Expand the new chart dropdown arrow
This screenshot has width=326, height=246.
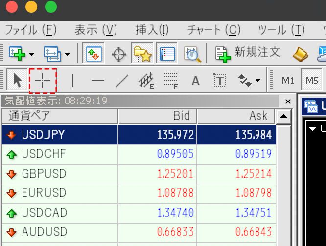32,54
